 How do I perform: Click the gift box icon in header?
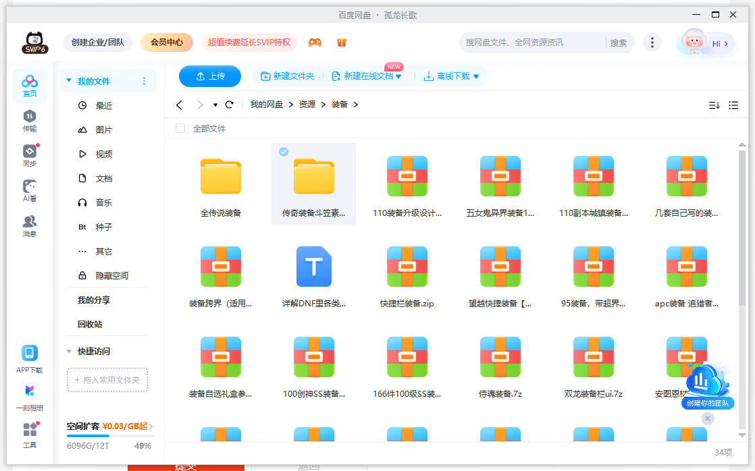click(x=342, y=43)
